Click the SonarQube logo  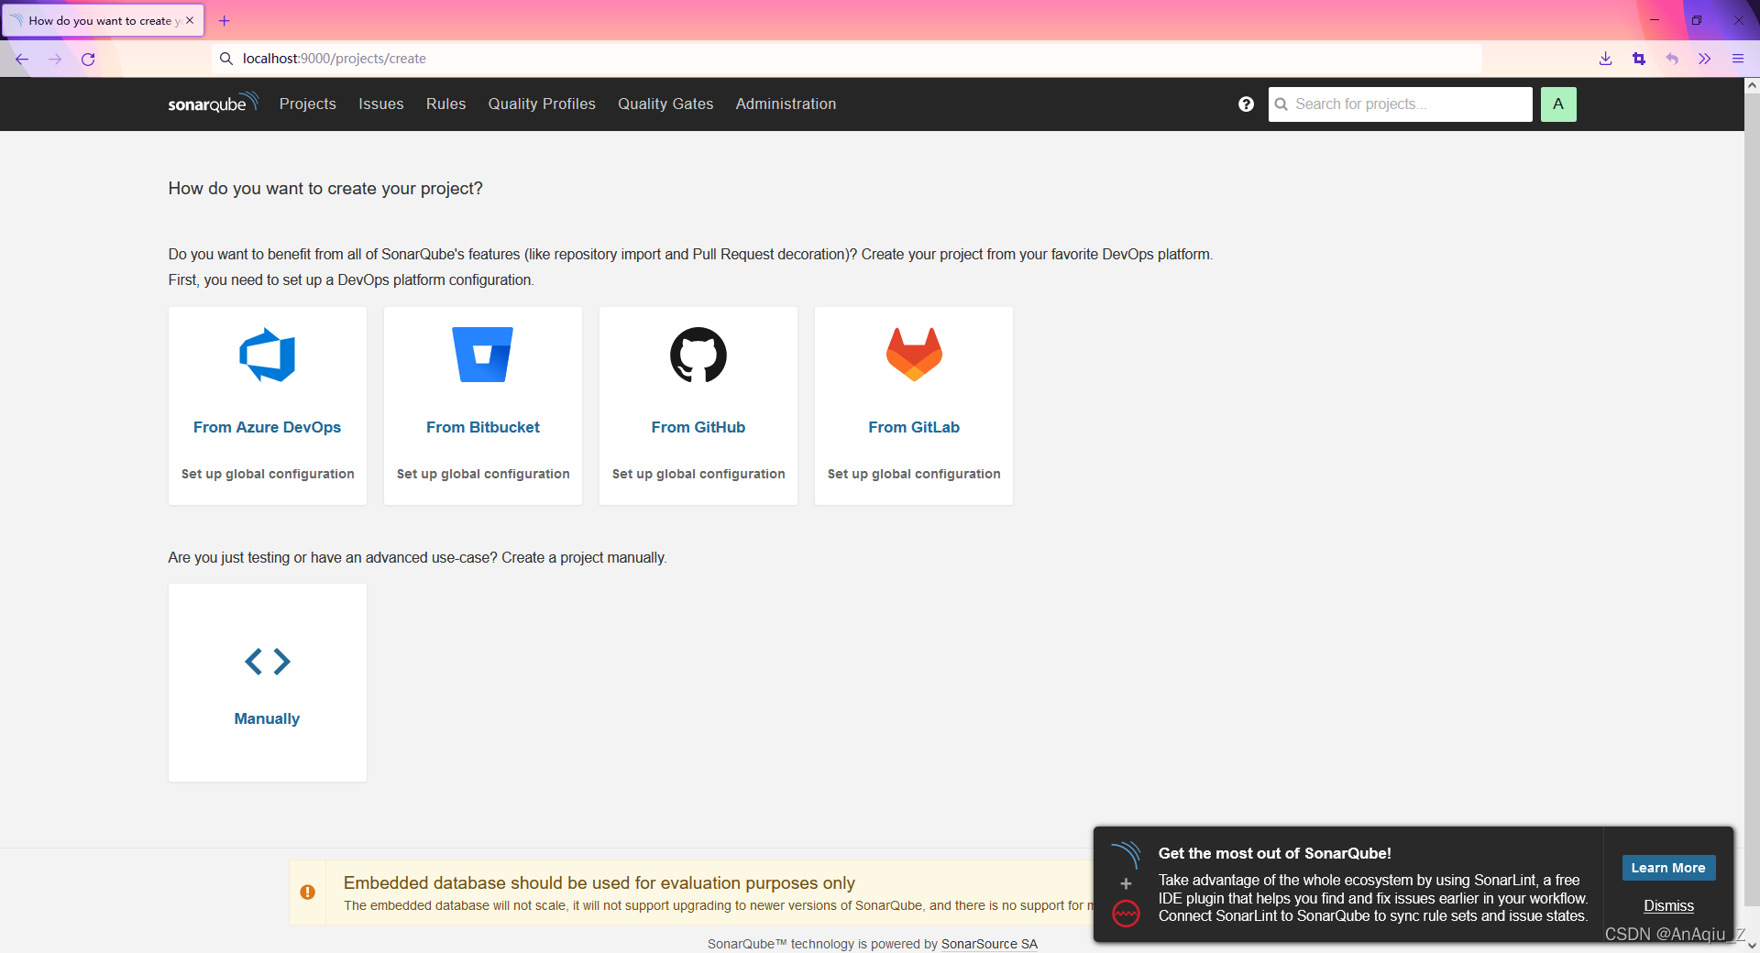coord(213,103)
